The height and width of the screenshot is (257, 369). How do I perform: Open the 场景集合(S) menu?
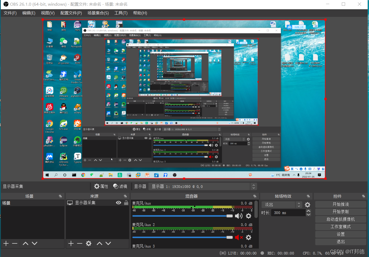(x=98, y=13)
